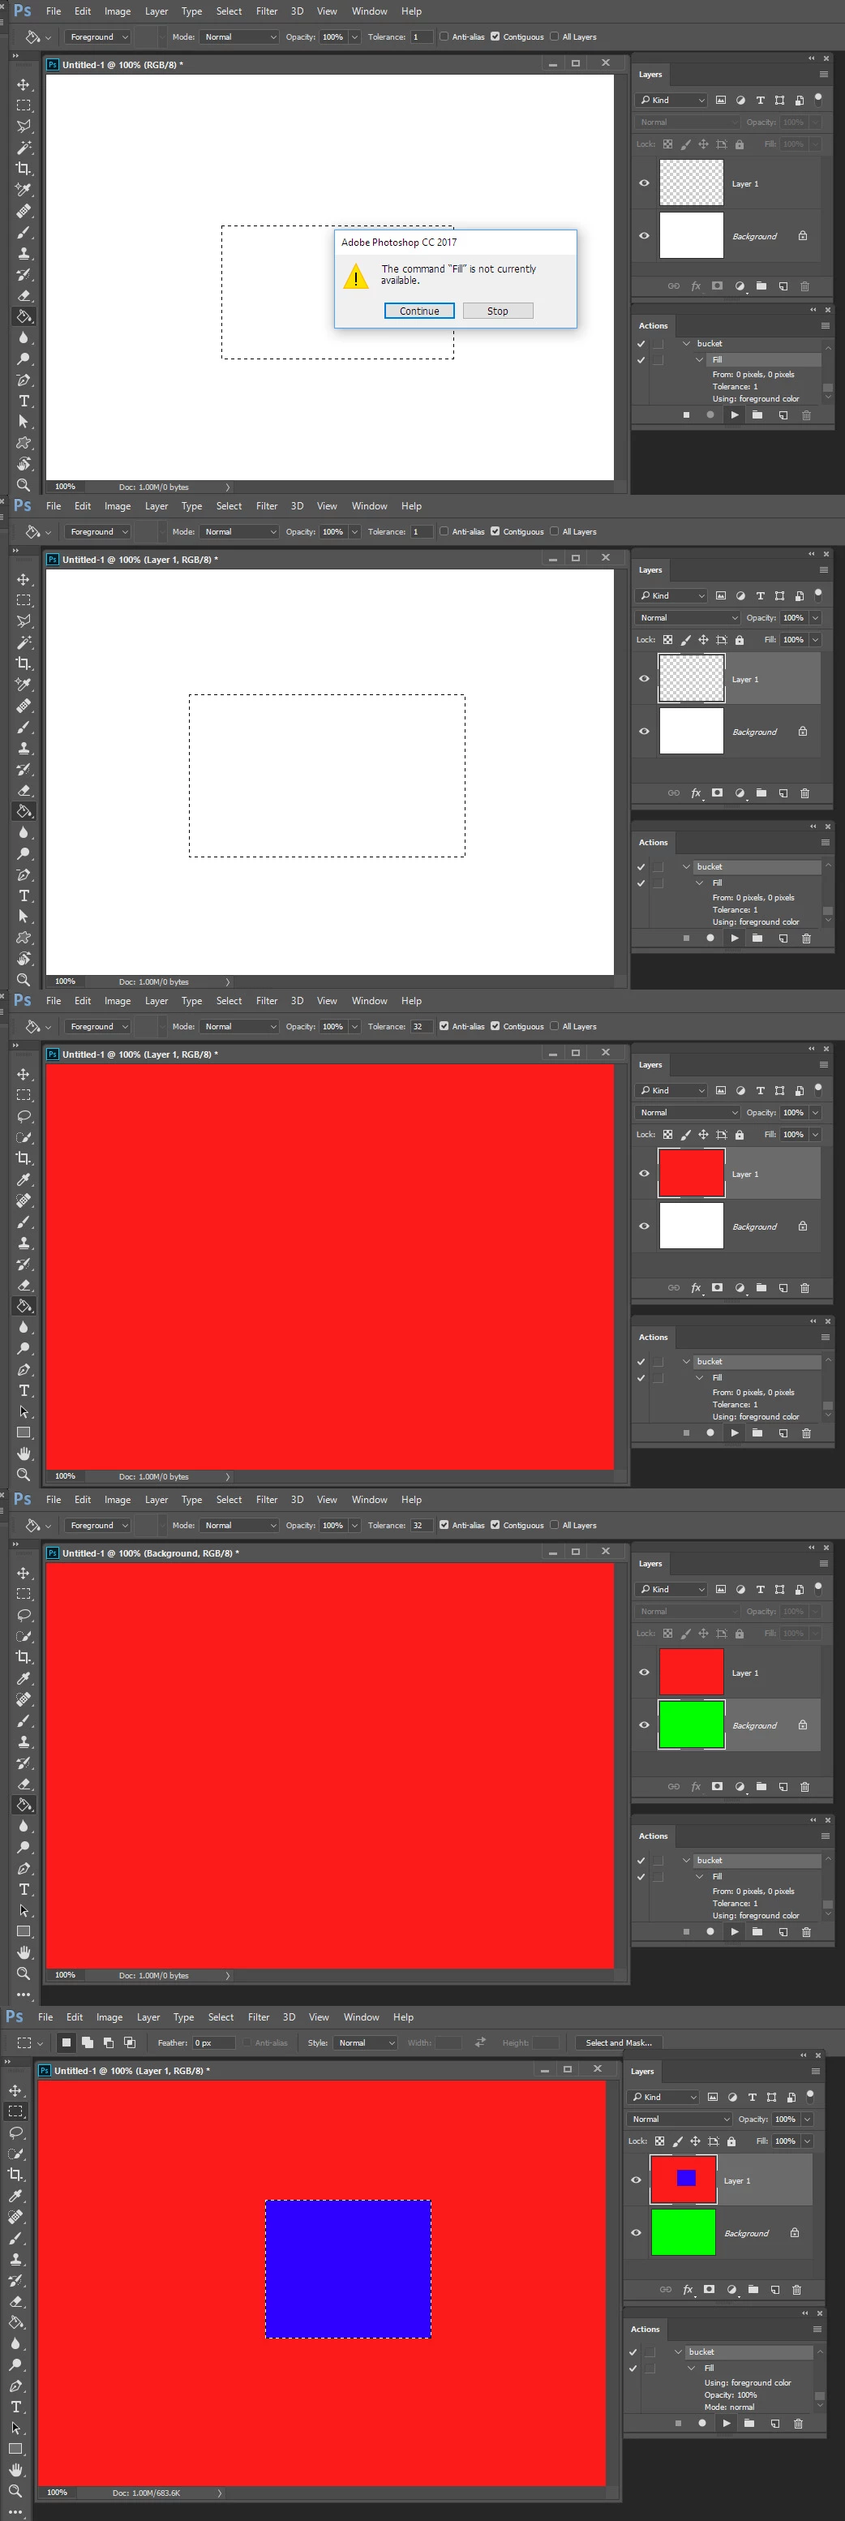Begin recording in second screenshot's Actions panel

[710, 938]
